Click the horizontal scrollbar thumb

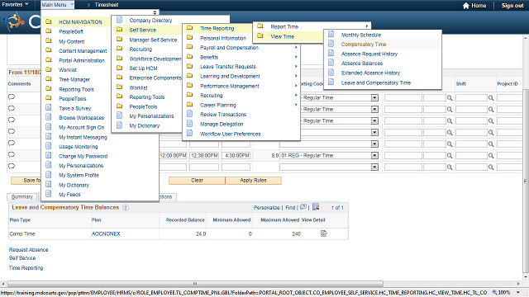195,284
